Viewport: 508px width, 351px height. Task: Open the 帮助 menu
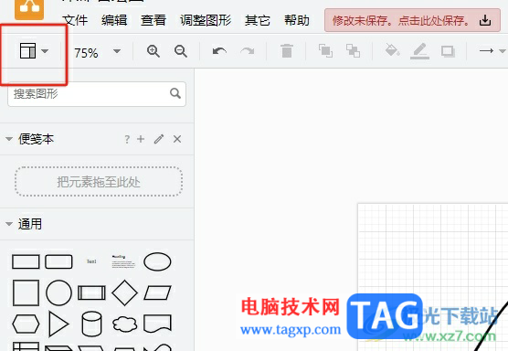click(296, 20)
